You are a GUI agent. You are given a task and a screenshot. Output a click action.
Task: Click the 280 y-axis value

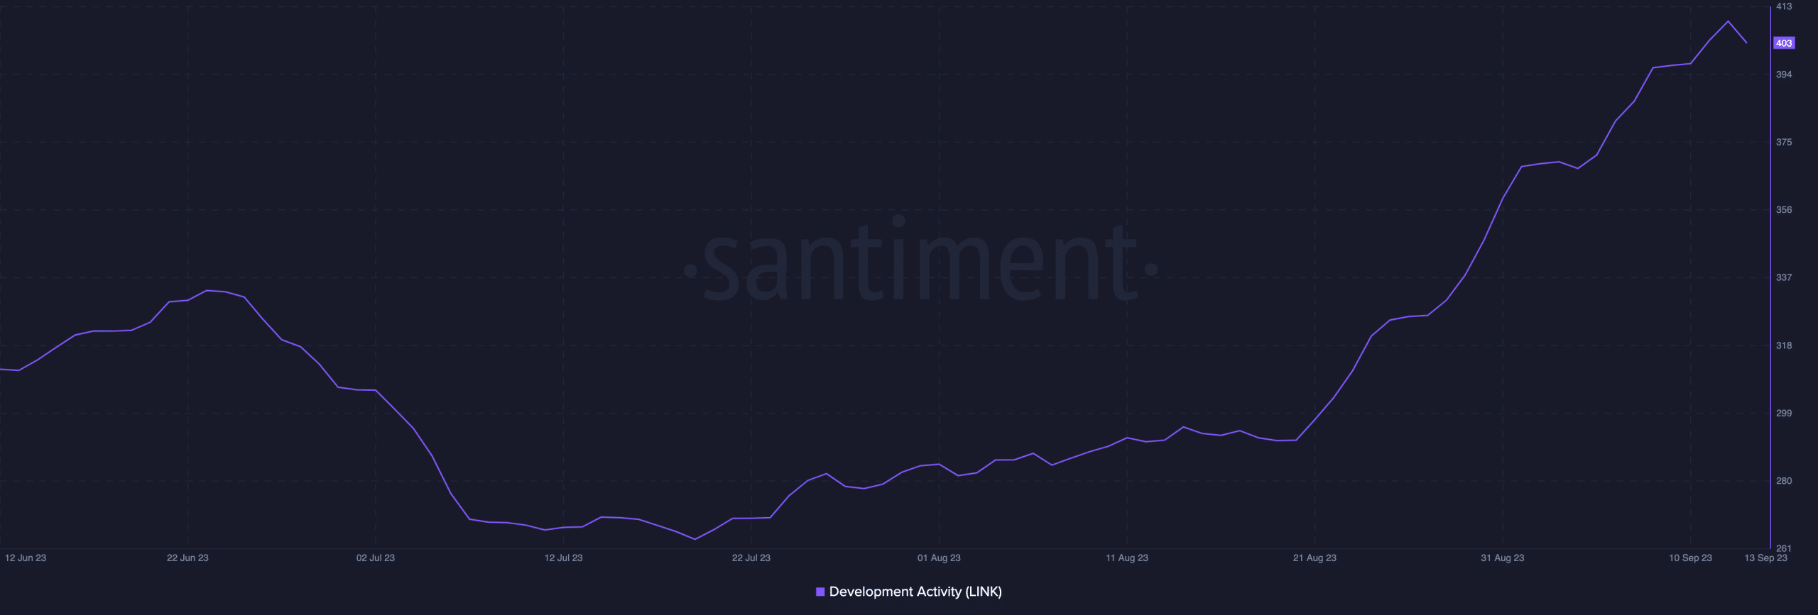coord(1784,481)
